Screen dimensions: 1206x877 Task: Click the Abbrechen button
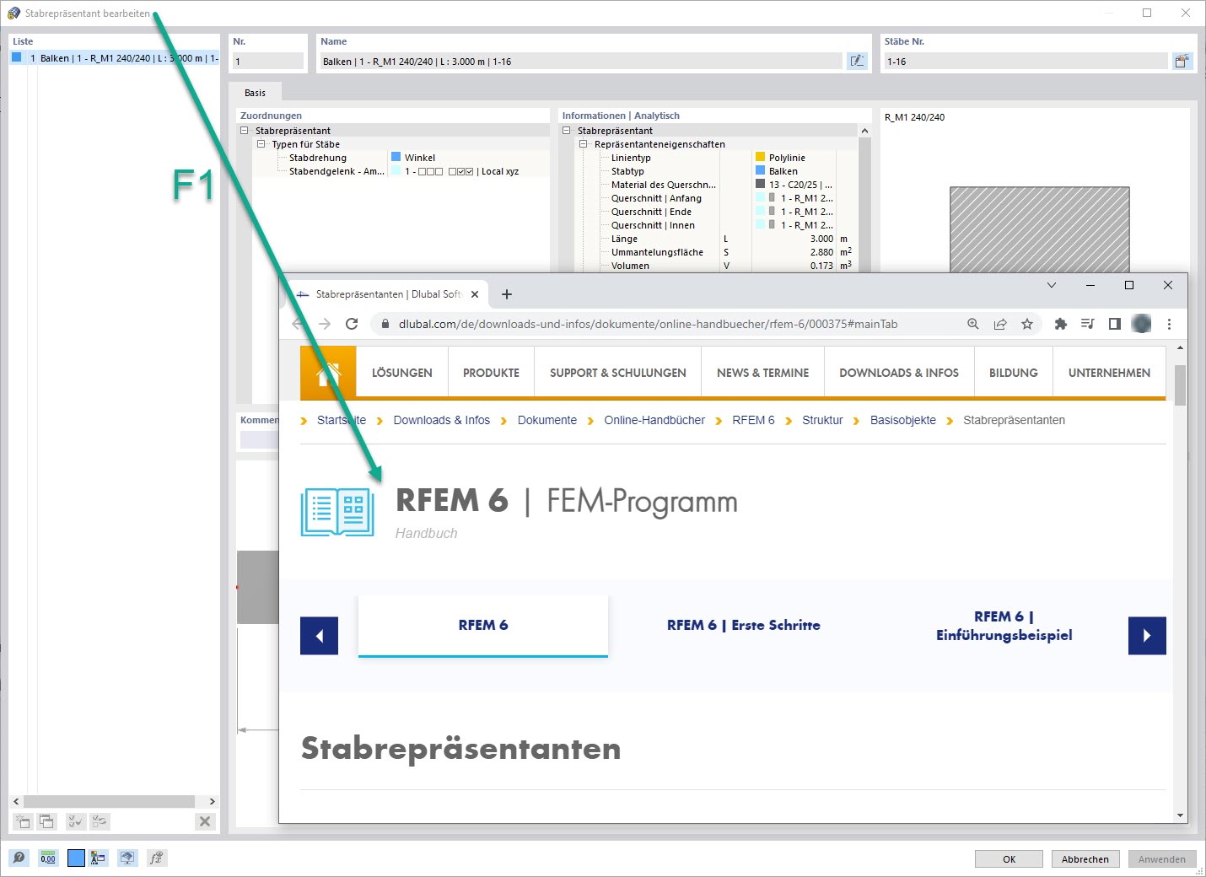(1085, 858)
